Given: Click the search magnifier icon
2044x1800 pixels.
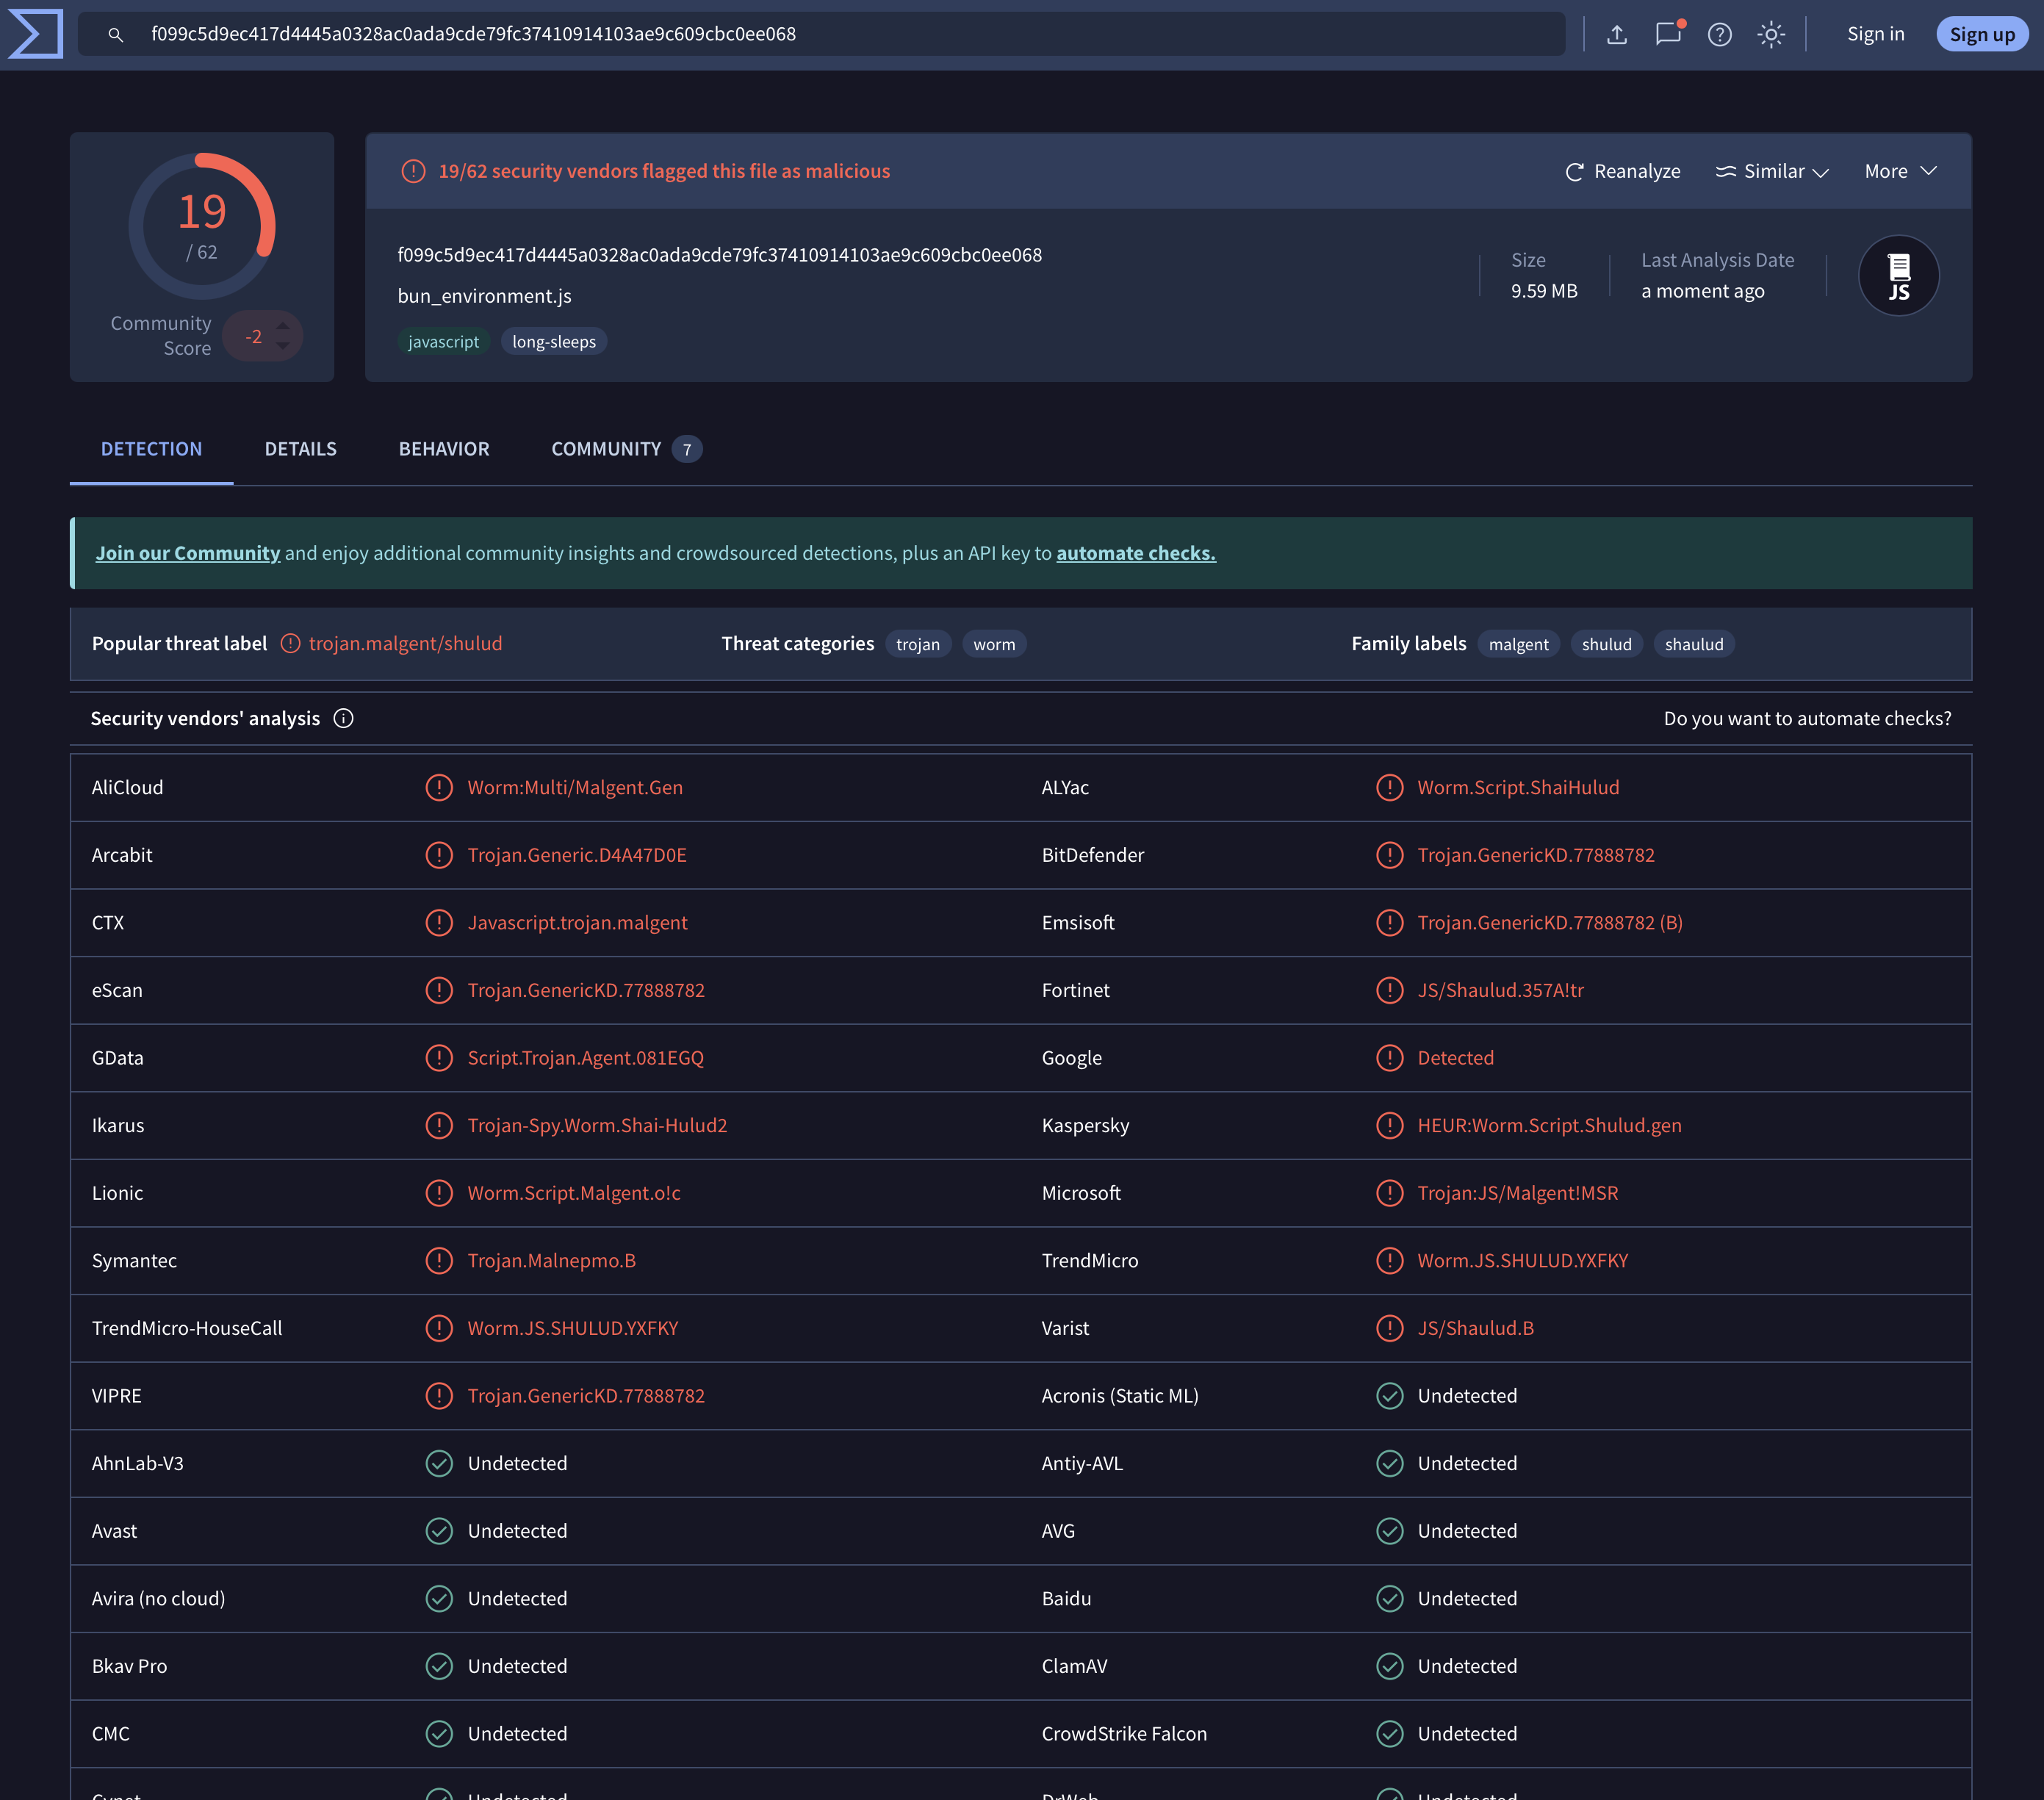Looking at the screenshot, I should (116, 34).
